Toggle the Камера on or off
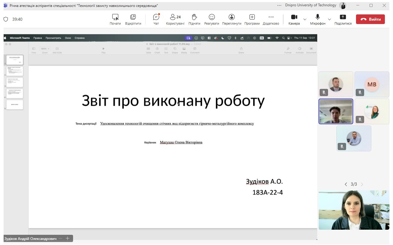 pos(294,17)
